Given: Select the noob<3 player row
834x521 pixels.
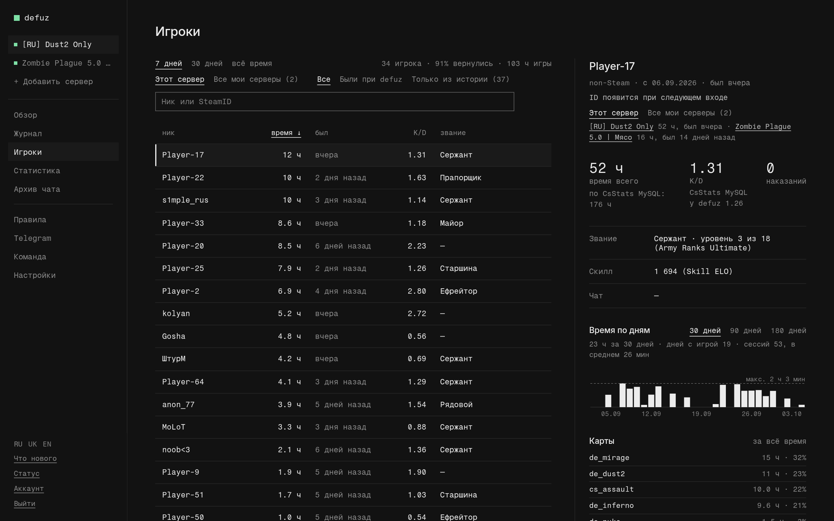Looking at the screenshot, I should click(x=353, y=450).
